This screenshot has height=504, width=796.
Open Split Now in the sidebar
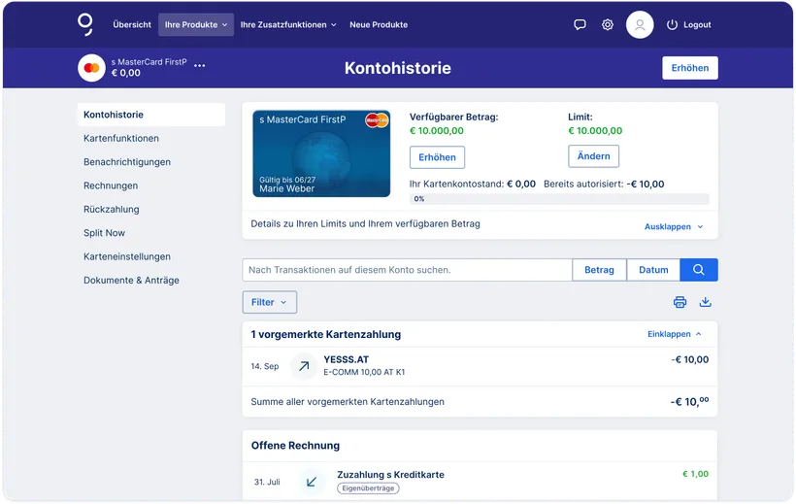104,233
